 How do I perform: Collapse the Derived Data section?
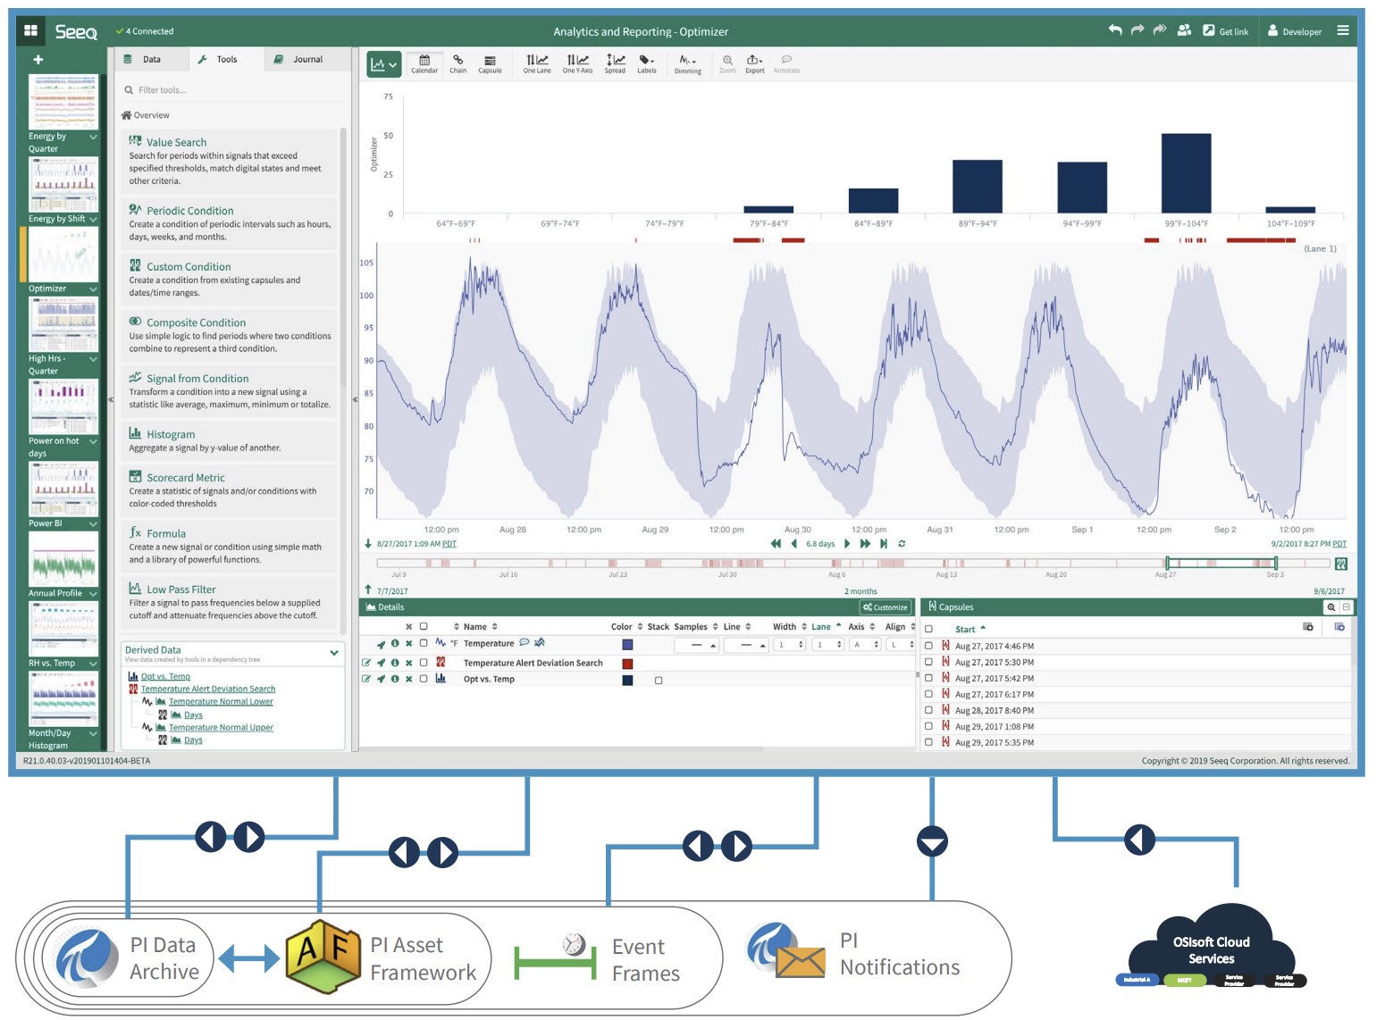(x=334, y=653)
